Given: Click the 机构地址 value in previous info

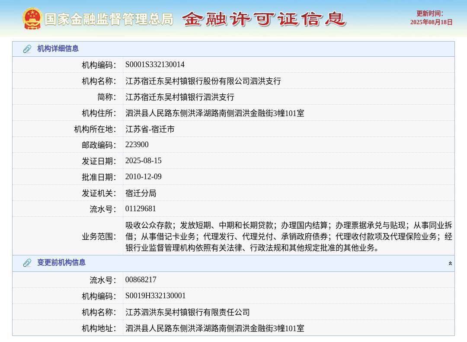Looking at the screenshot, I should (215, 328).
